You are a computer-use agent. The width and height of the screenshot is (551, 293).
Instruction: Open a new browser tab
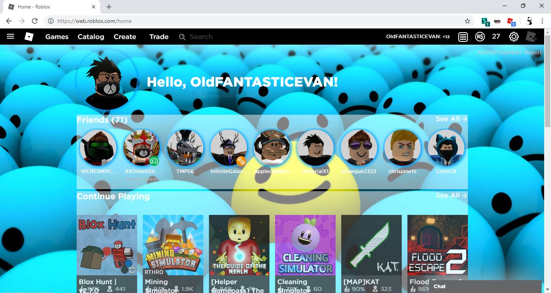(x=109, y=7)
